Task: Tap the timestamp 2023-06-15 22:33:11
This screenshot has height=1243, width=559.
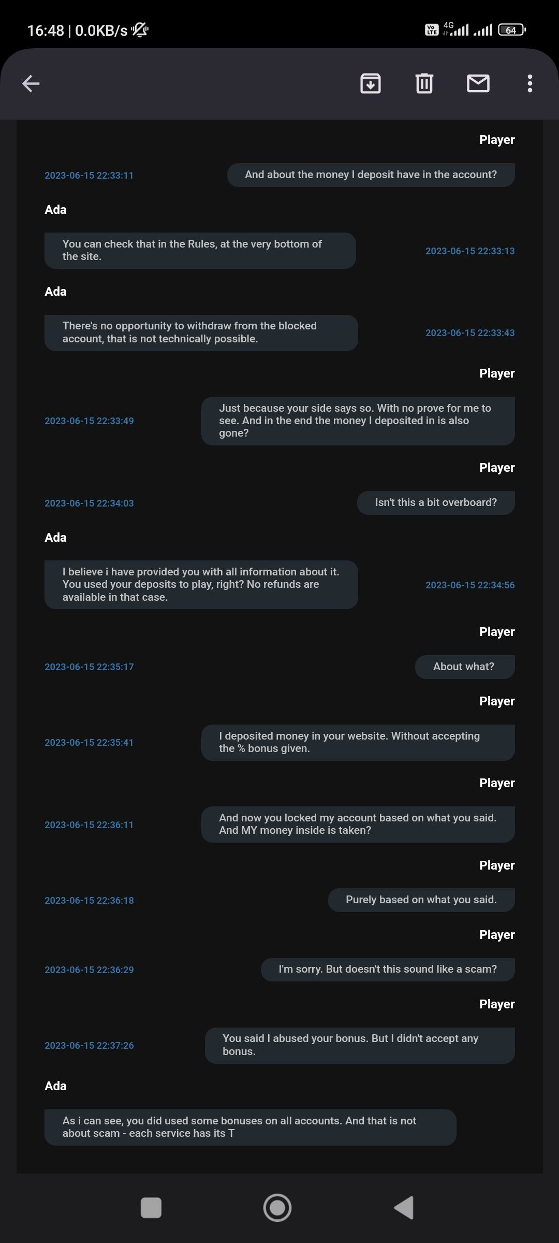Action: click(x=89, y=176)
